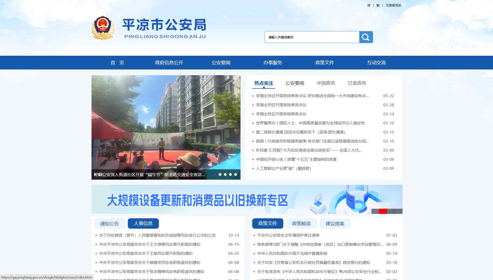
Task: Open 平凉市公安局生态环境保护责任清单
Action: (x=288, y=235)
